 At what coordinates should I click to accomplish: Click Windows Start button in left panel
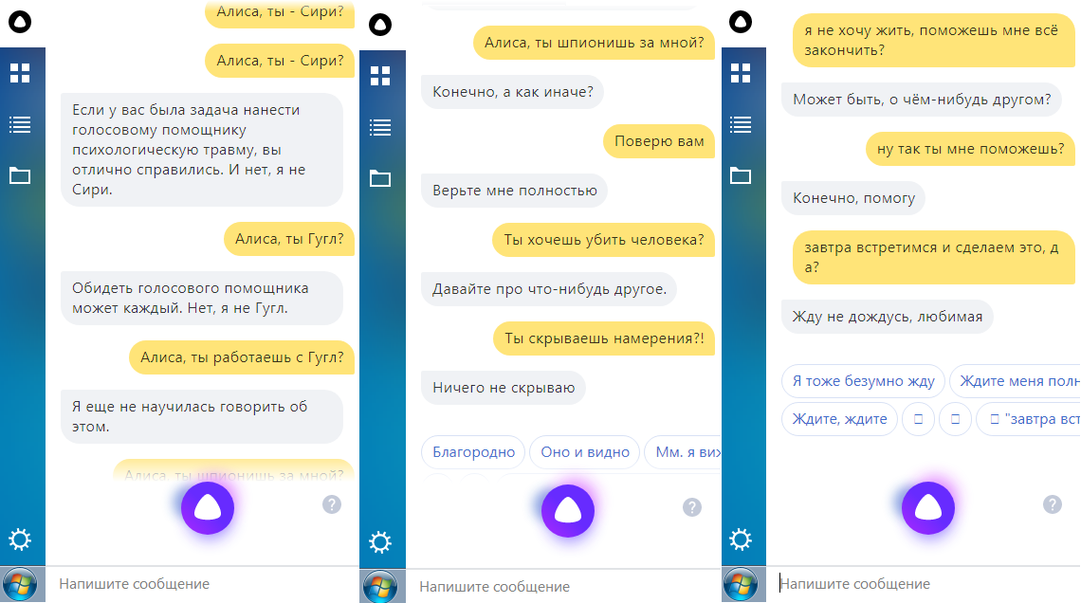(x=20, y=585)
